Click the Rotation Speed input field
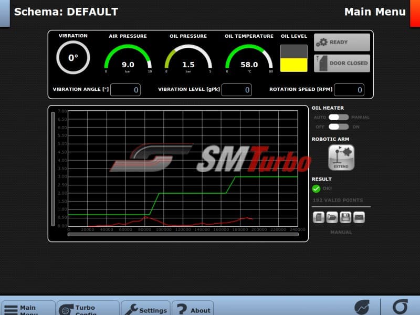Viewport: 420px width, 315px height. tap(349, 90)
